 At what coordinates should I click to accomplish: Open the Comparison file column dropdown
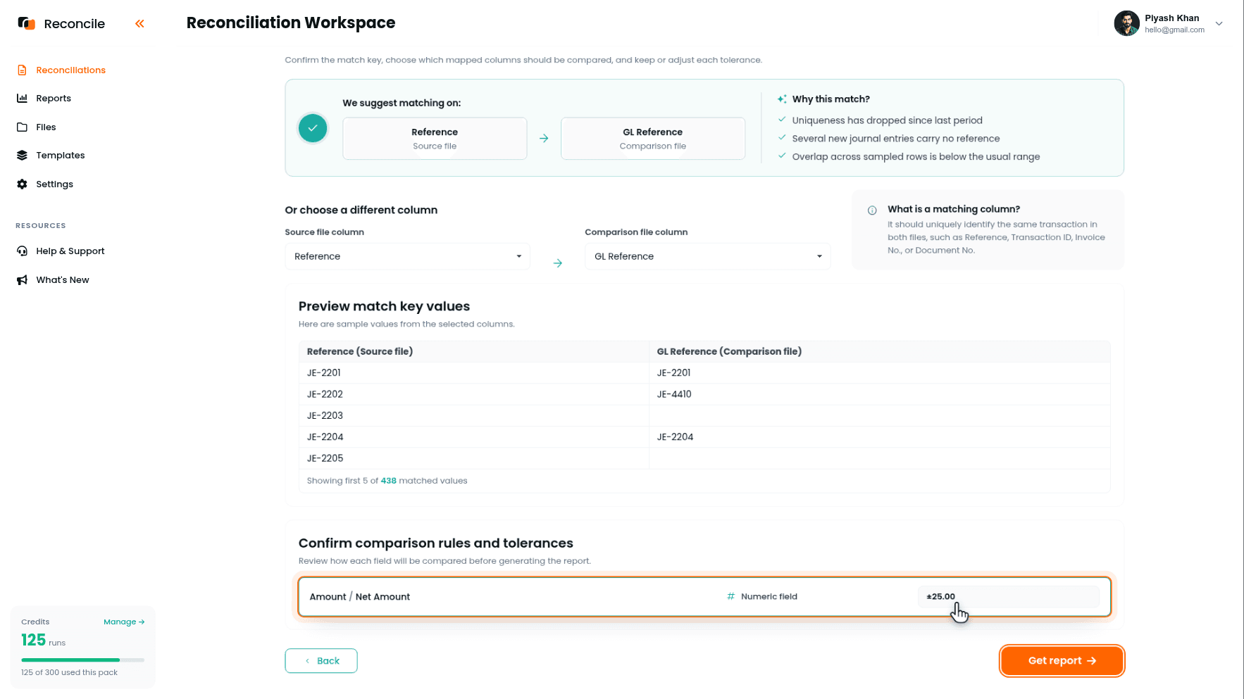(x=707, y=256)
